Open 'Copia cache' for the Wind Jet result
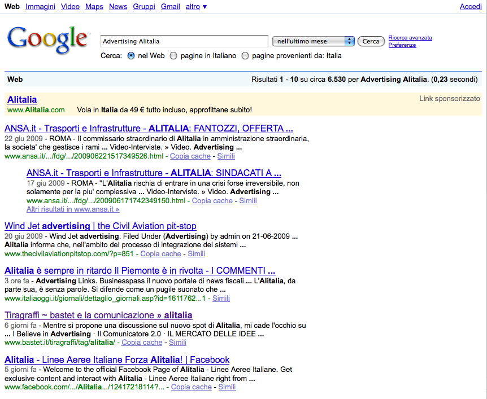 pos(160,254)
